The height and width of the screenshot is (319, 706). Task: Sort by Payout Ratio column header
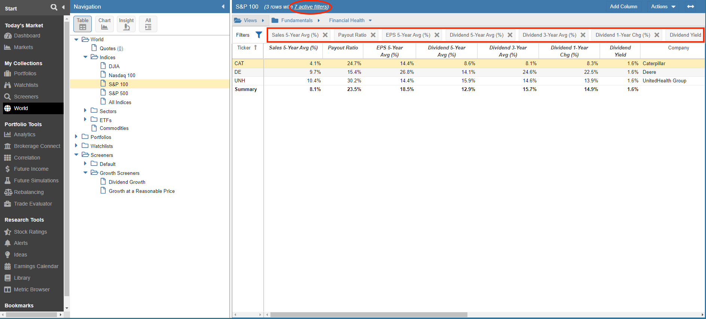343,48
